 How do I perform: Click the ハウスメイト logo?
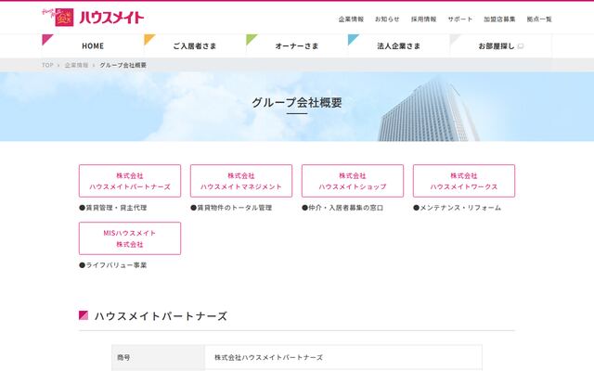coord(93,17)
